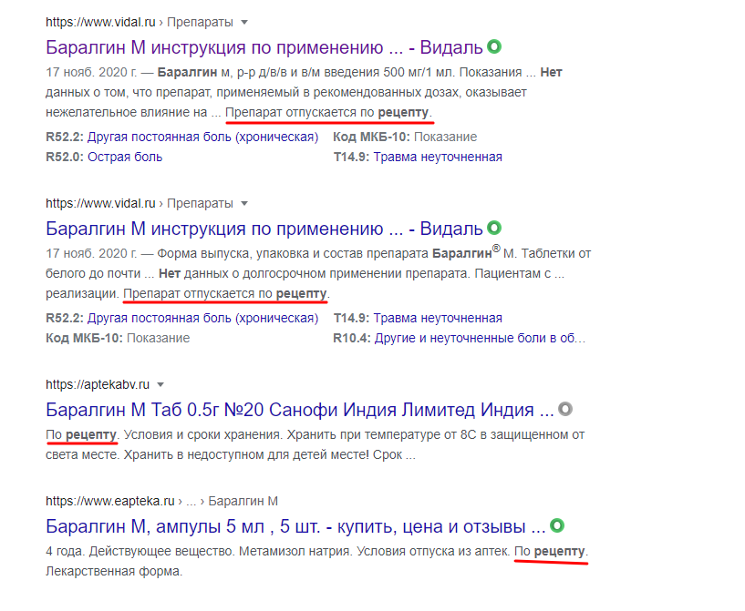Expand dropdown arrow next to second vidal.ru URL
Image resolution: width=745 pixels, height=611 pixels.
click(244, 202)
